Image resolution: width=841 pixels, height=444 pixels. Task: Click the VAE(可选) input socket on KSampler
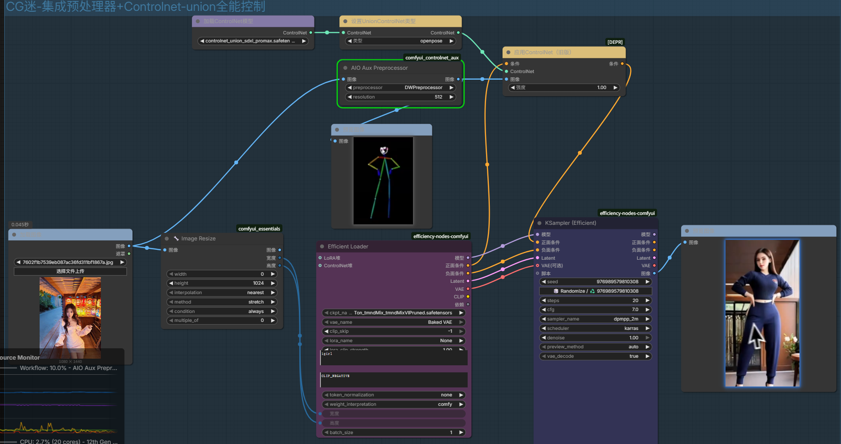point(537,265)
